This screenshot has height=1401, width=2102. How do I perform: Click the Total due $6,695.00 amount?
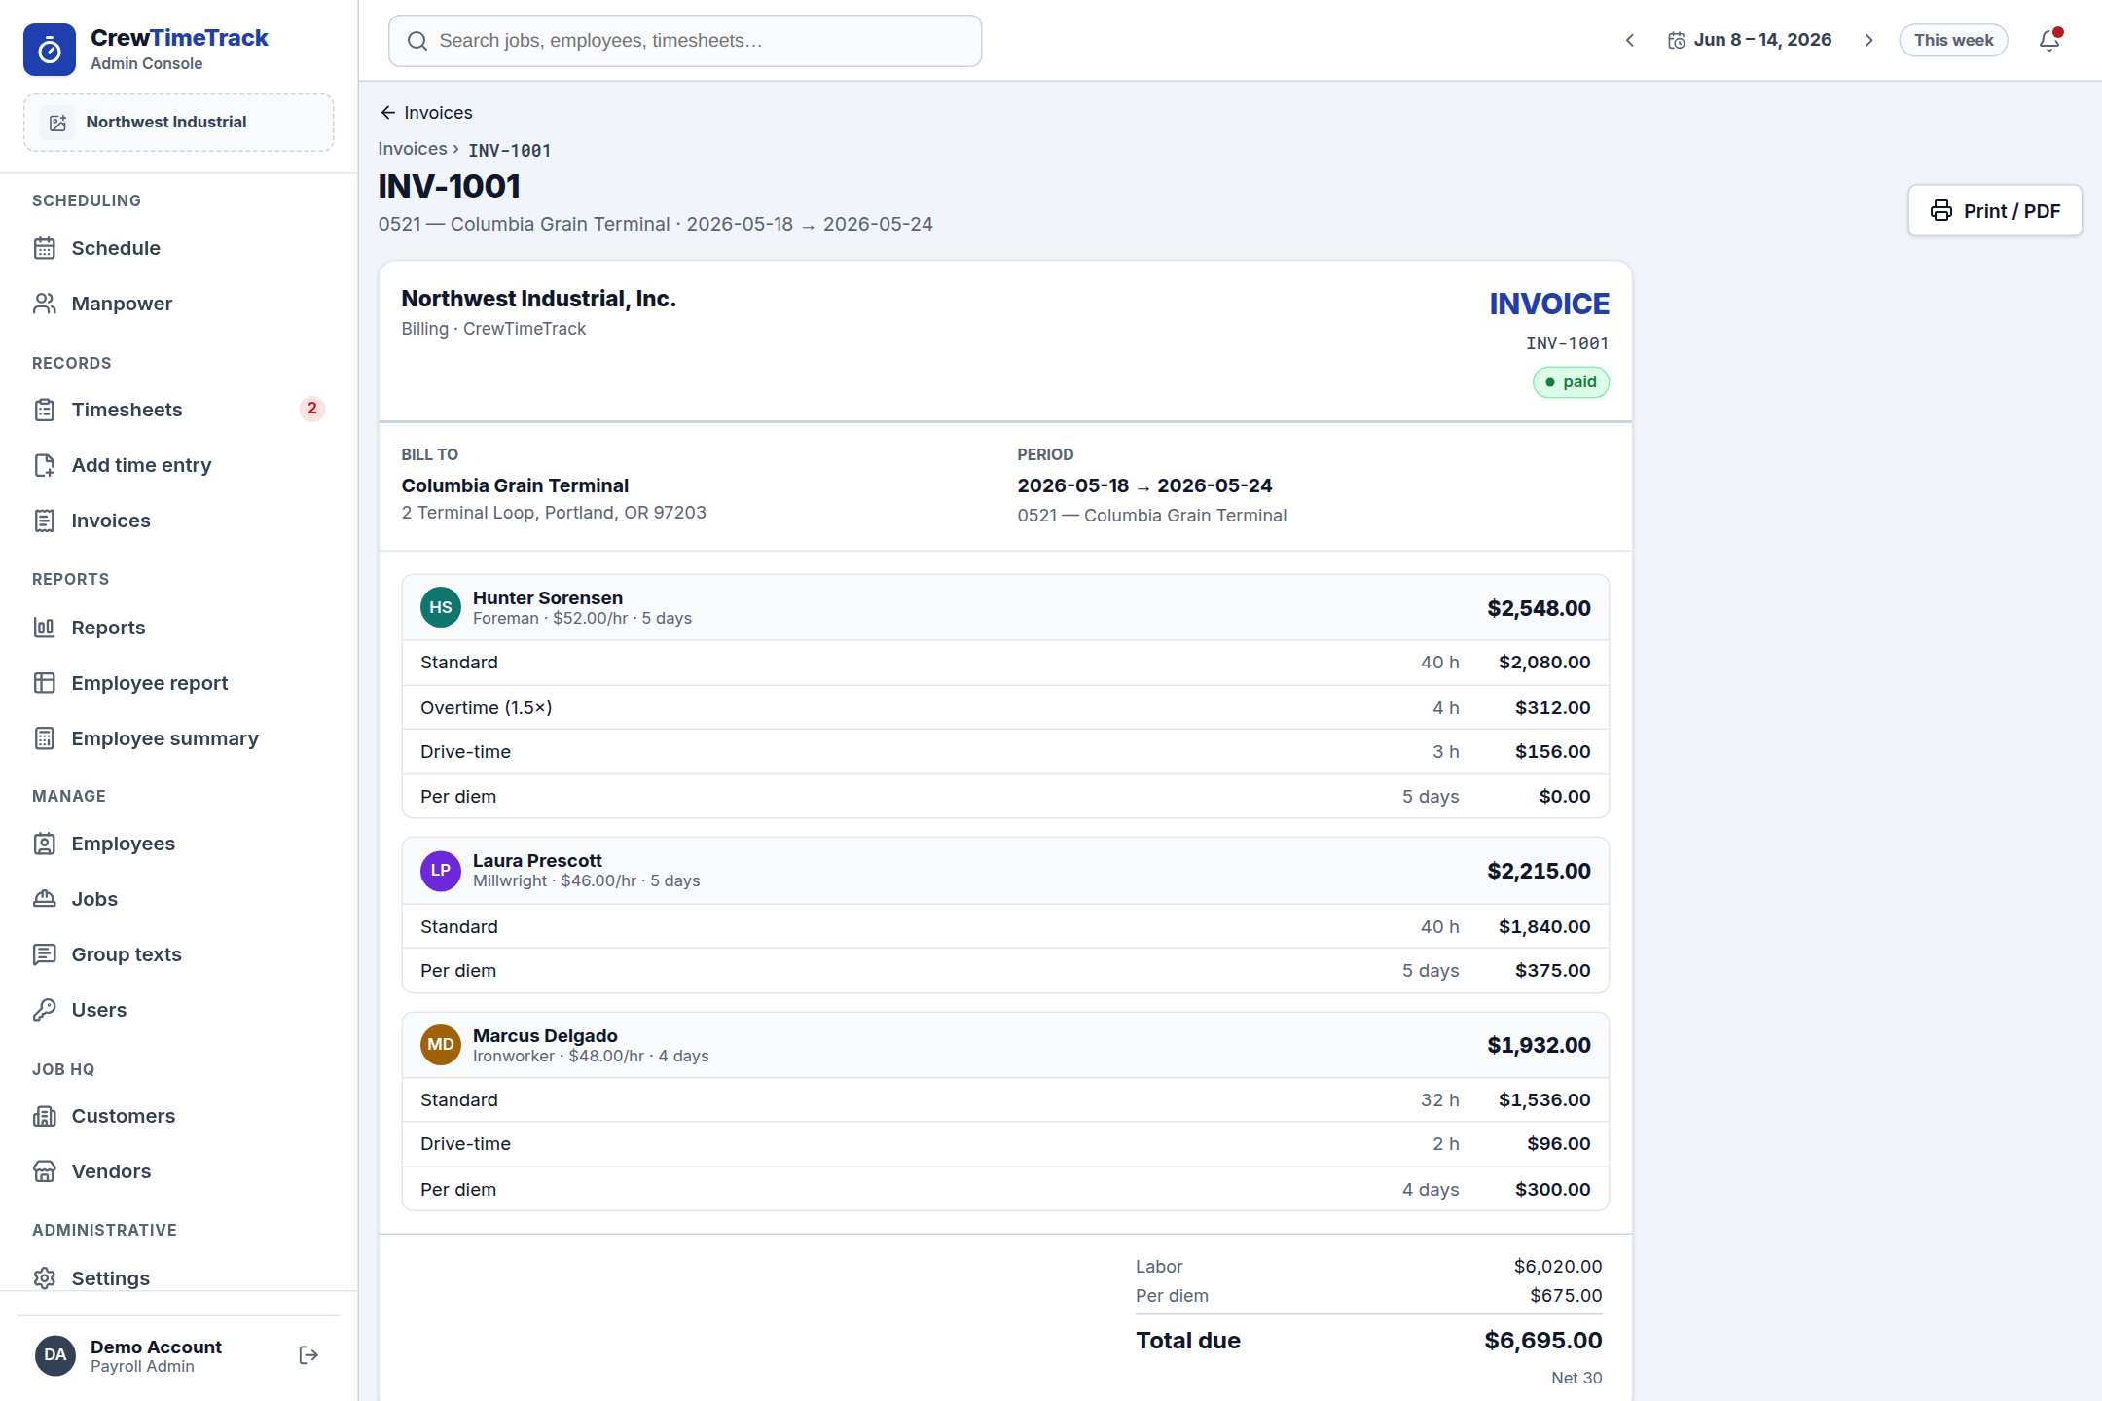(1542, 1341)
